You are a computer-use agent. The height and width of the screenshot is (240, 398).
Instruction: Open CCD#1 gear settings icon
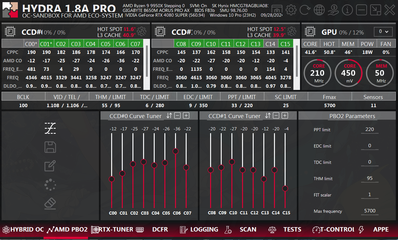click(292, 31)
